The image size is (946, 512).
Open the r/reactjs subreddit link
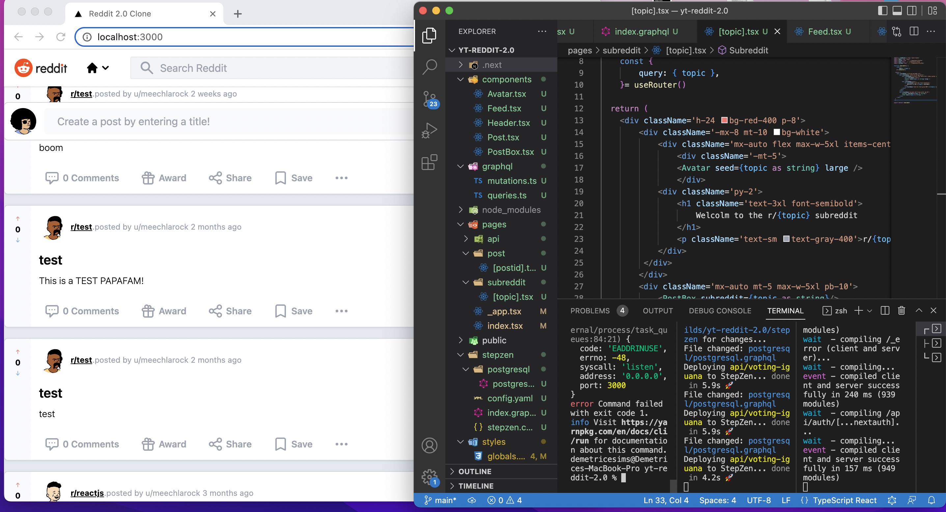pos(87,493)
